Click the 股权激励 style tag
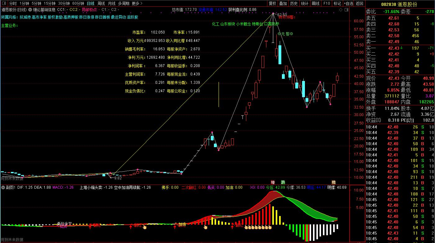This screenshot has height=243, width=435. tap(55, 17)
